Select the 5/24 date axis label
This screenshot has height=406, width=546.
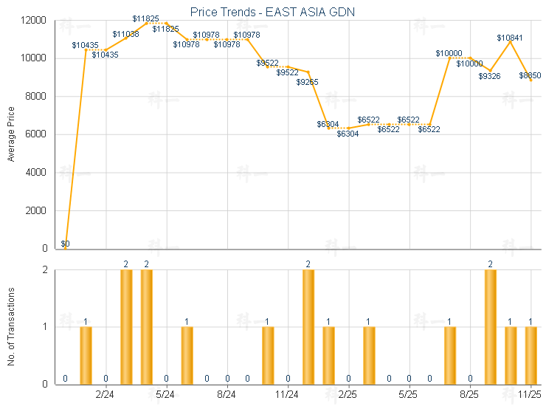[x=167, y=395]
